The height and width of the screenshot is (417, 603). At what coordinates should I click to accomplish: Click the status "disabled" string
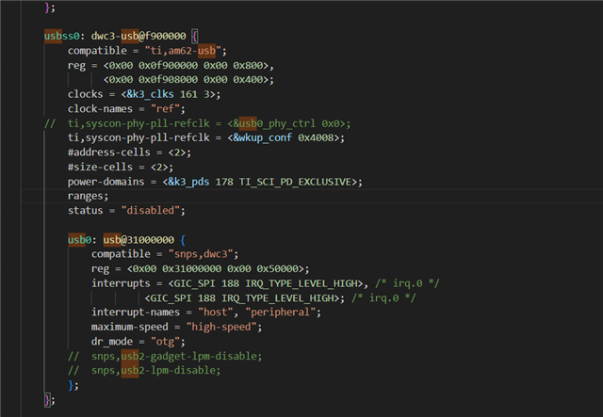pos(151,211)
